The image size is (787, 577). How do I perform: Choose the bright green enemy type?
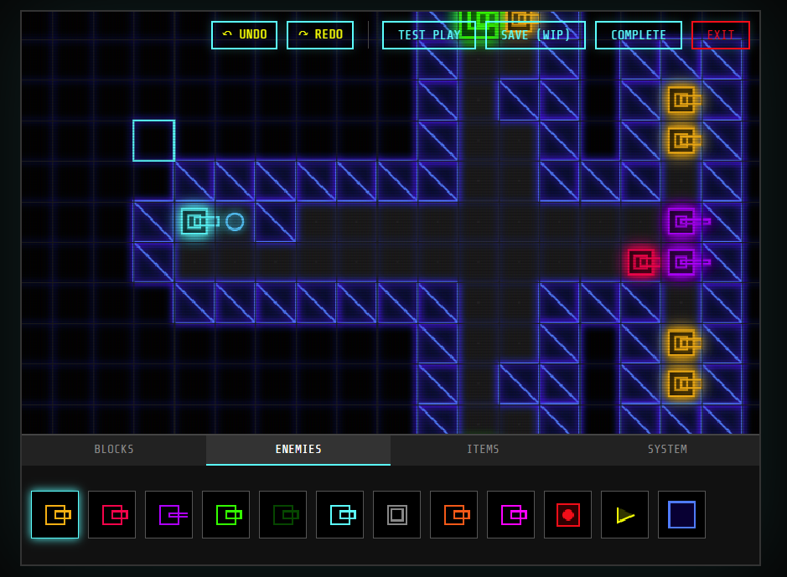tap(225, 514)
